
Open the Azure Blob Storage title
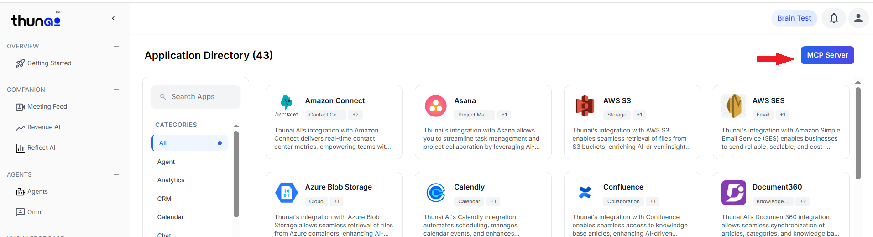(339, 187)
